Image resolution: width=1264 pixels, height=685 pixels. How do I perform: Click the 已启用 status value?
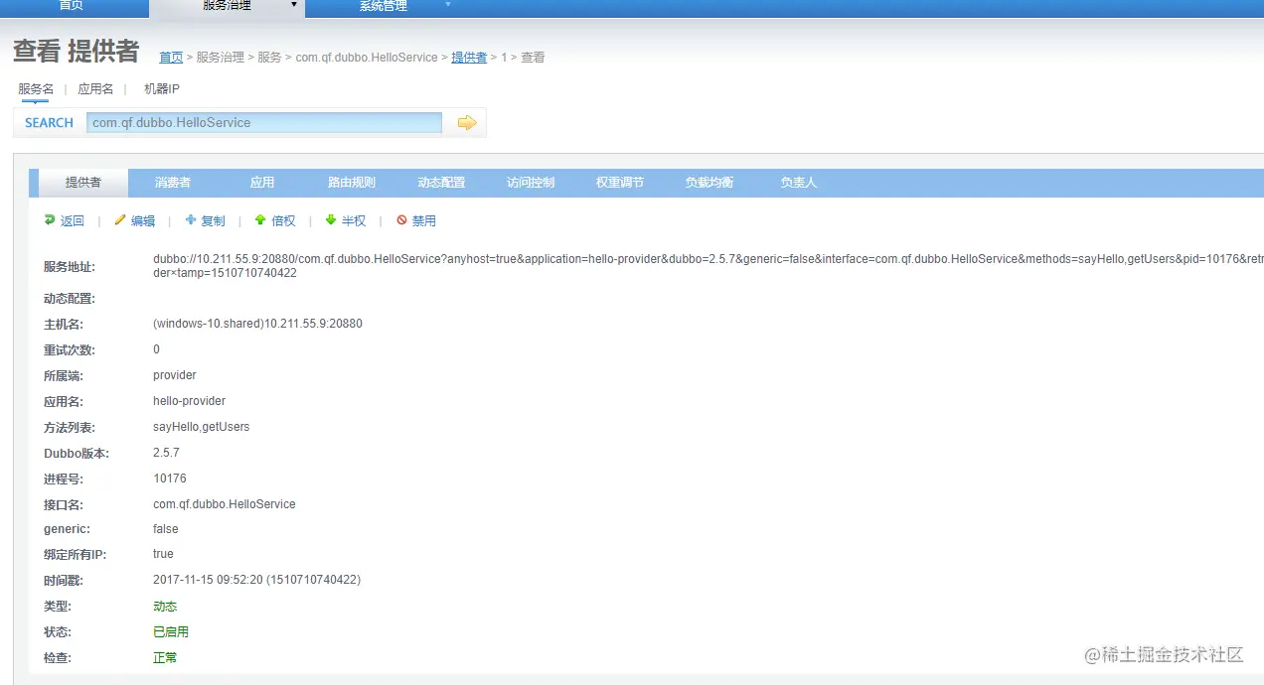click(x=171, y=632)
